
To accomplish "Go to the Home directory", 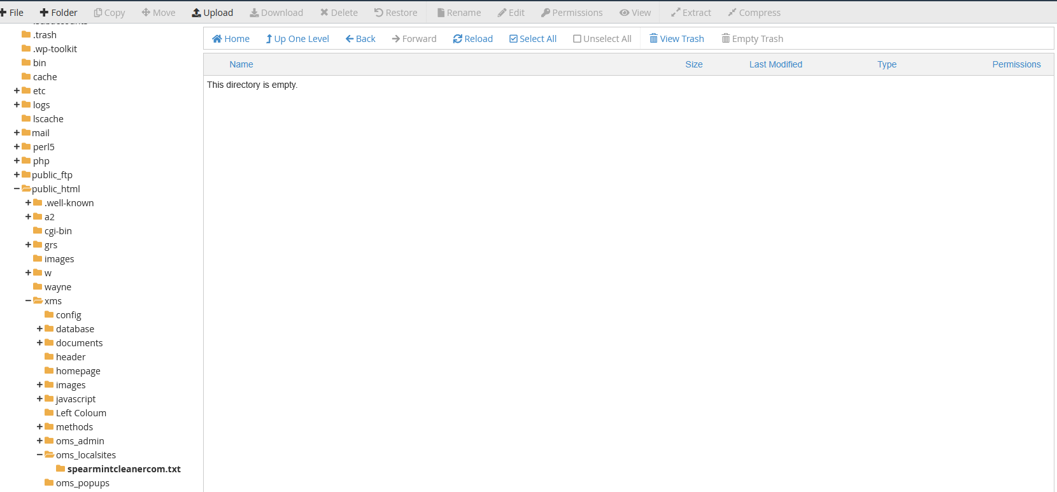I will pyautogui.click(x=231, y=39).
